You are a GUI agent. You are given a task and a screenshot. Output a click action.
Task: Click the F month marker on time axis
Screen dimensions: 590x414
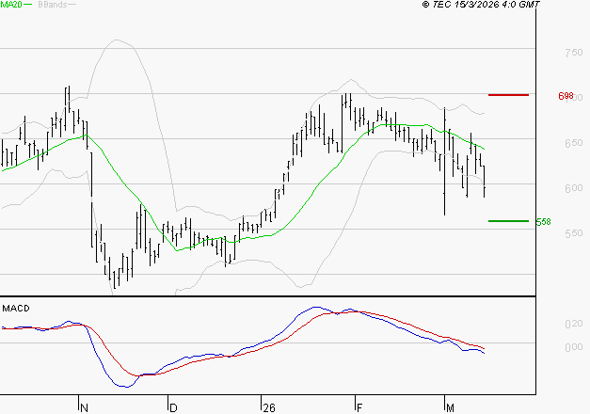(x=359, y=408)
